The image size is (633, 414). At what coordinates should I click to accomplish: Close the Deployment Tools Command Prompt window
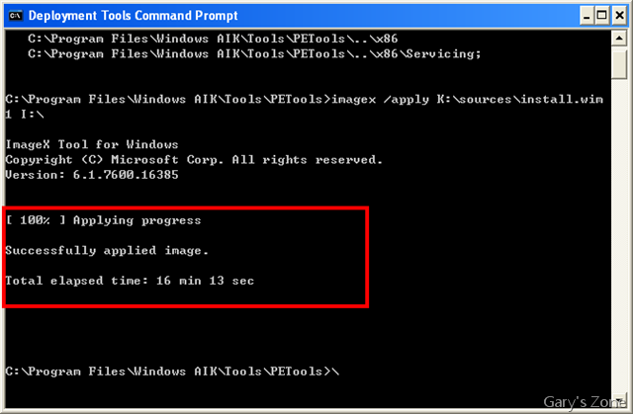click(x=619, y=16)
